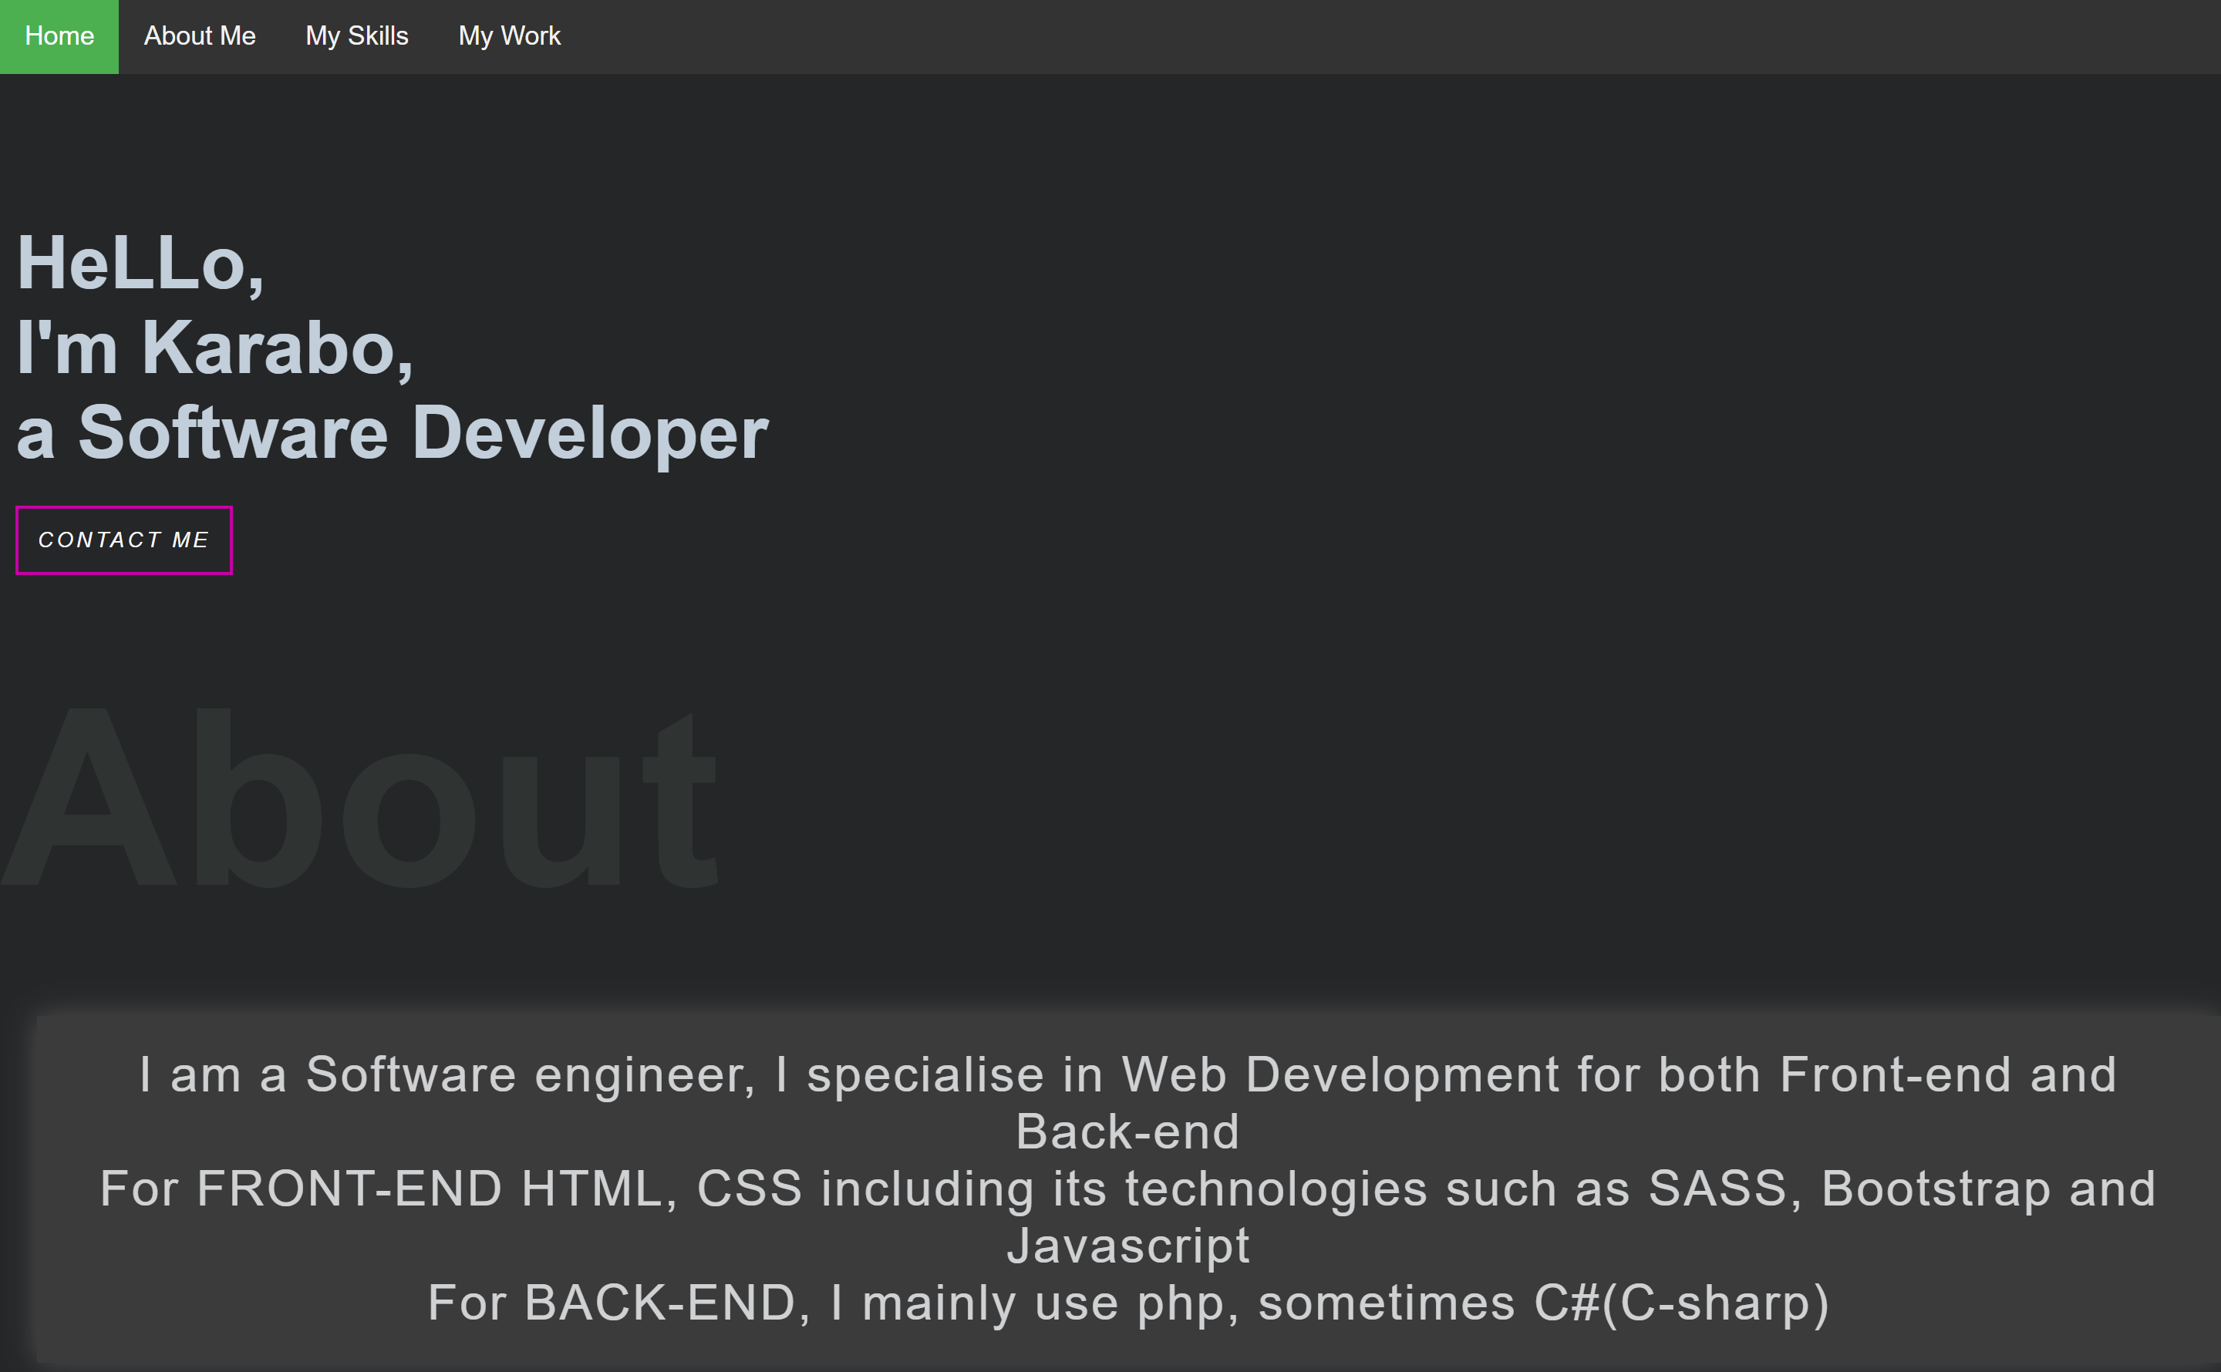This screenshot has width=2221, height=1372.
Task: Click the centered 'Javascript' word
Action: click(1127, 1247)
